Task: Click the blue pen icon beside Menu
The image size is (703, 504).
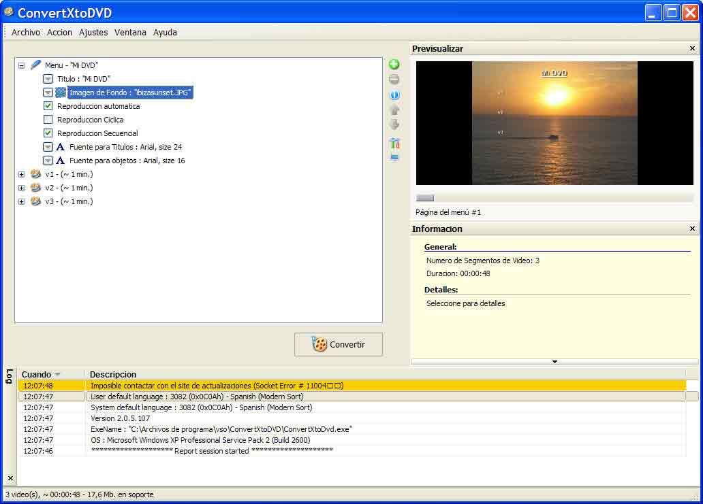Action: tap(35, 65)
